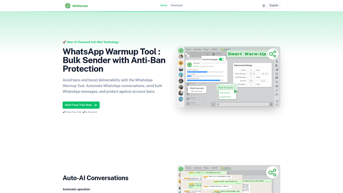
Task: Click the Auto-AI Conversations heading
Action: point(95,178)
